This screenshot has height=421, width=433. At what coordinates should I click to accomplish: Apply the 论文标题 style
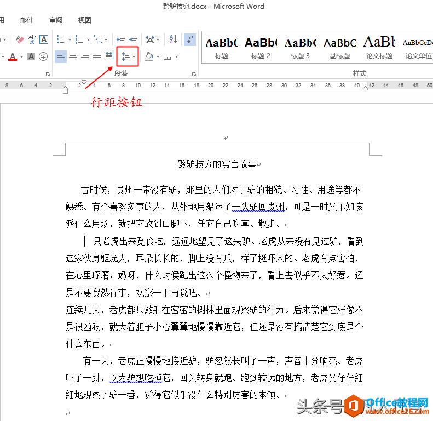tap(379, 48)
